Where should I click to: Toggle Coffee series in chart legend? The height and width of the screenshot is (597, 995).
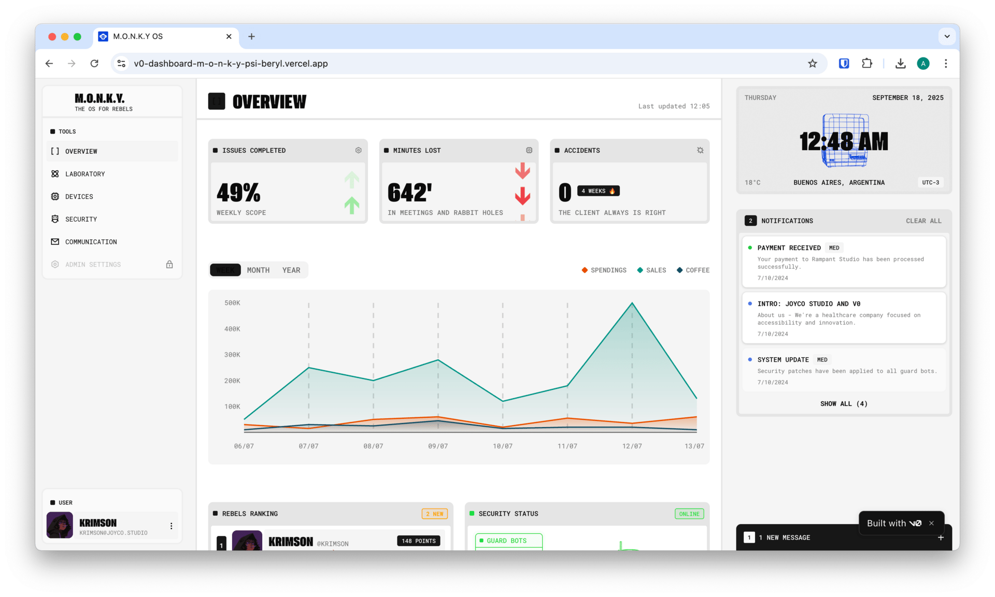click(693, 270)
